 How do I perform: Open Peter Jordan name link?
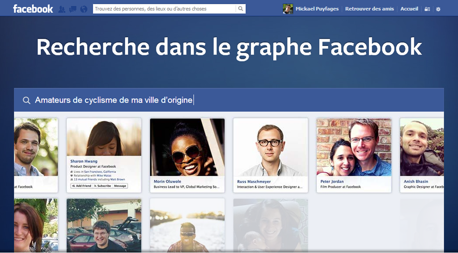(332, 182)
